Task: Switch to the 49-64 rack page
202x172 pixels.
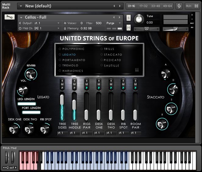Action: (x=167, y=6)
